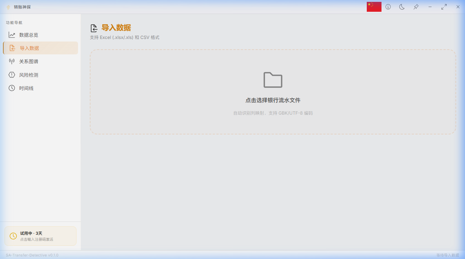Toggle dark mode moon icon

pyautogui.click(x=402, y=7)
